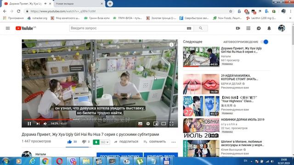Screen dimensions: 294x165
Task: Open the Windows Start button
Action: point(6,161)
